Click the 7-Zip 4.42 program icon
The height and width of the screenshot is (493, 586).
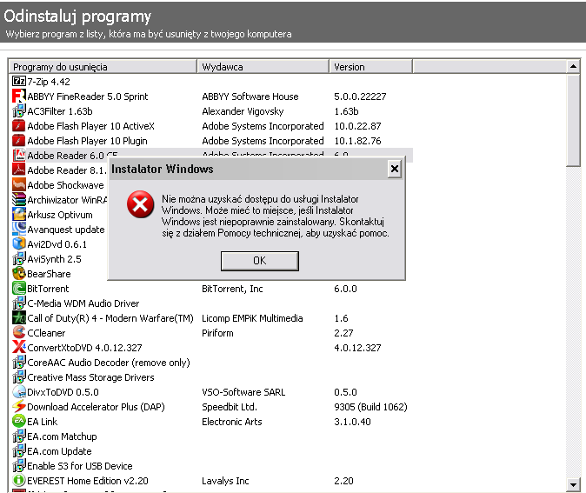(x=18, y=81)
